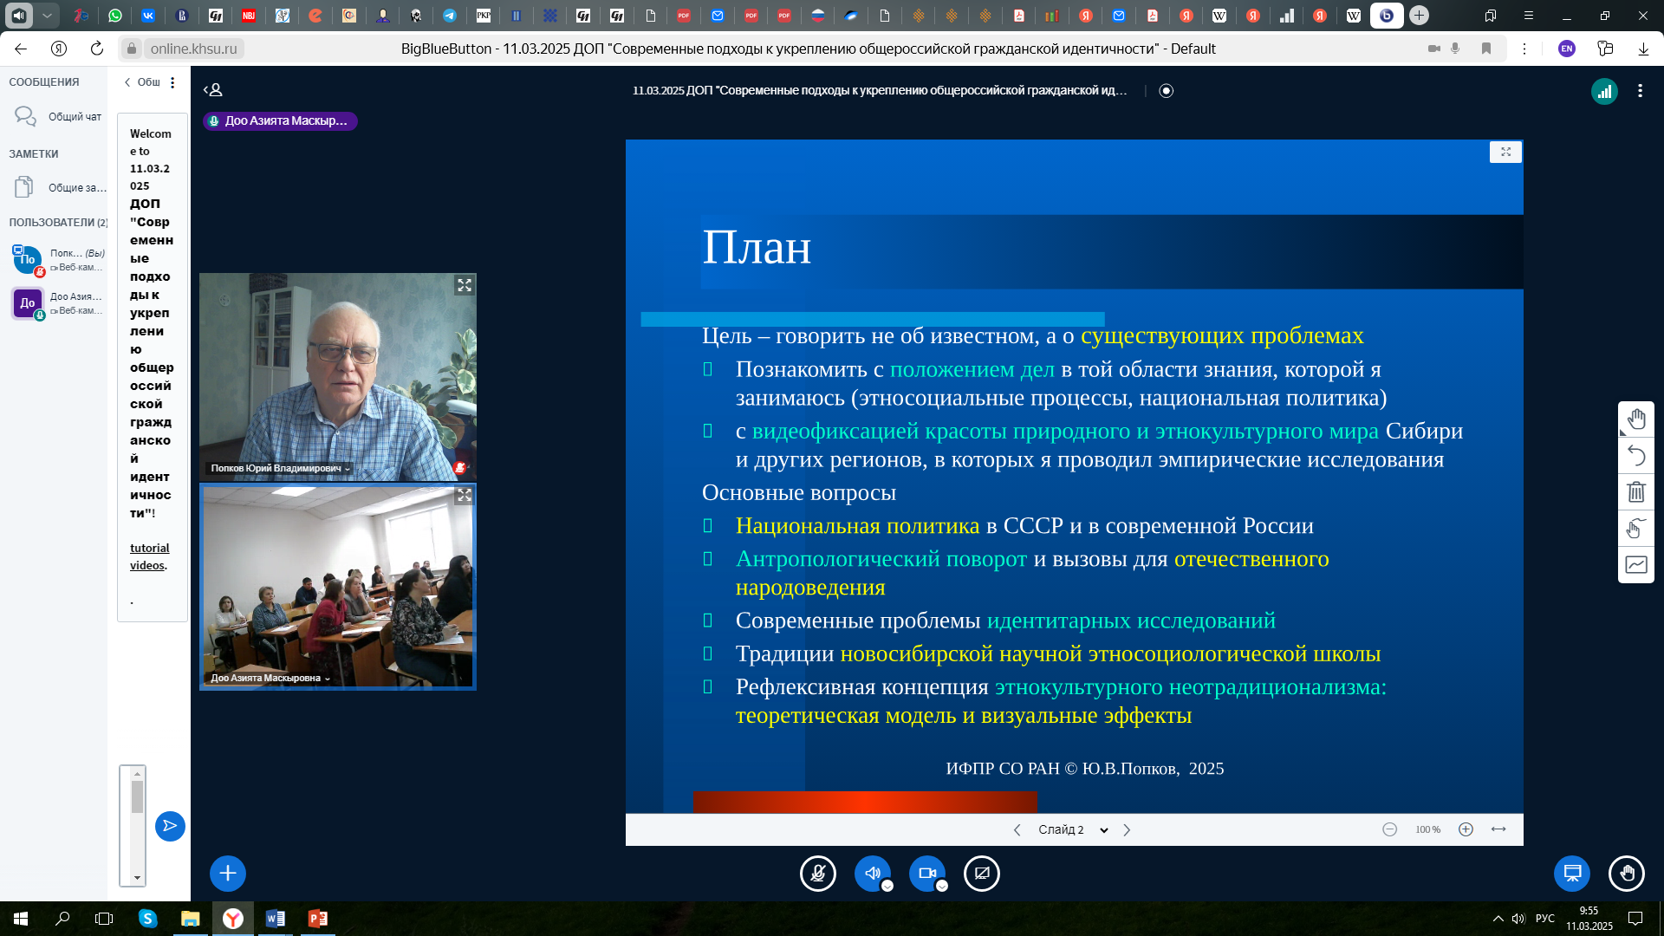Screen dimensions: 1664x936
Task: Open Общий чат in sidebar
Action: (x=74, y=117)
